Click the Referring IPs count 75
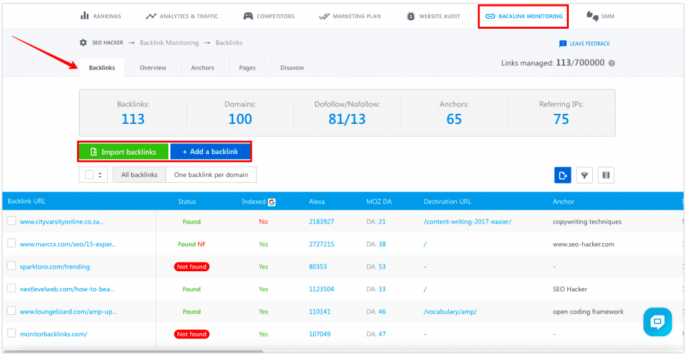Viewport: 686px width, 355px height. click(561, 119)
